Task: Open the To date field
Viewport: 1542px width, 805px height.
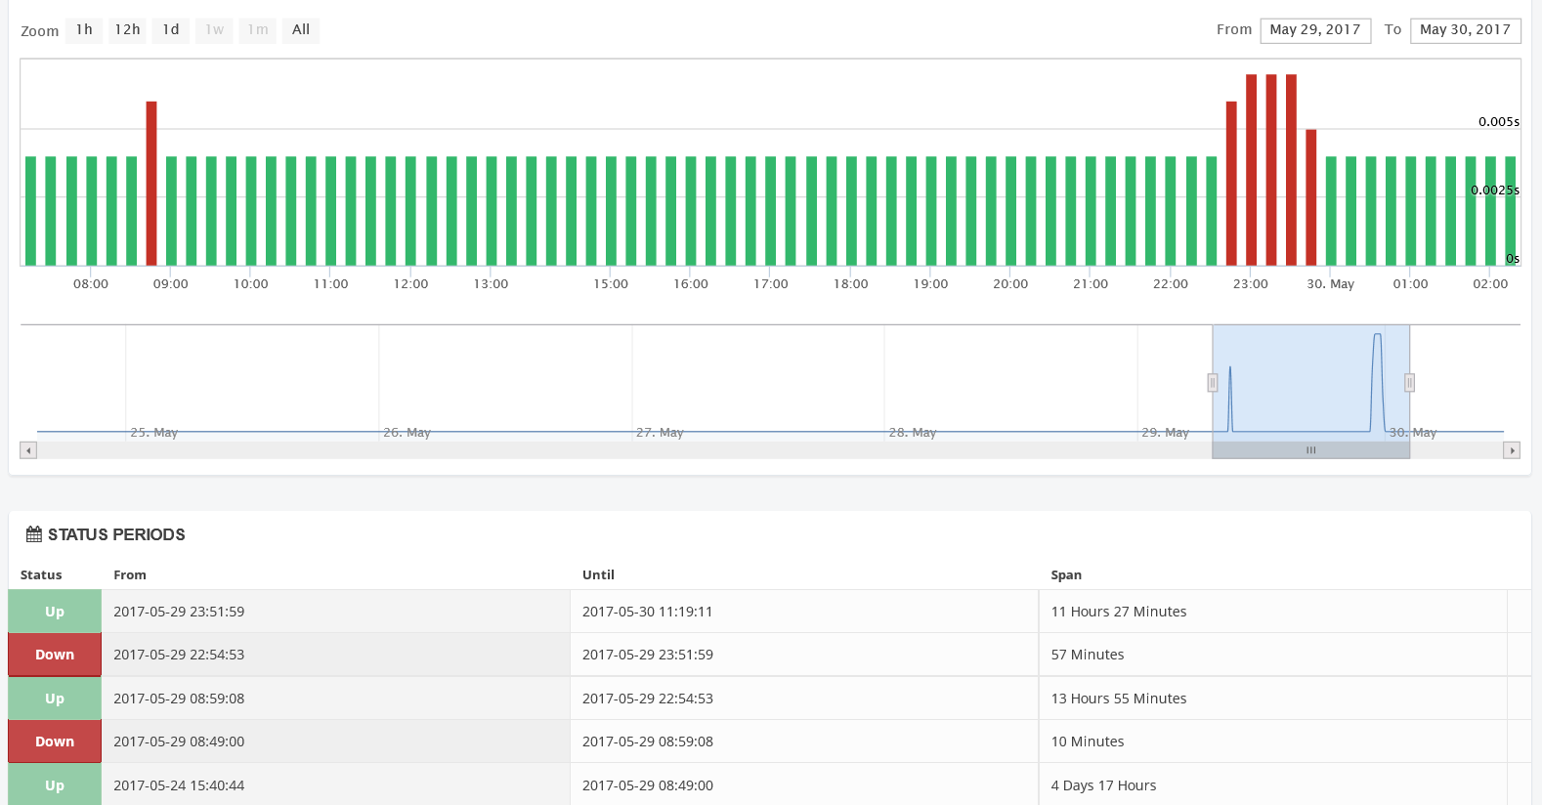Action: [x=1465, y=30]
